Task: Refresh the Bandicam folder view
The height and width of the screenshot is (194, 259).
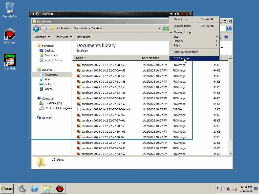Action: (166, 29)
